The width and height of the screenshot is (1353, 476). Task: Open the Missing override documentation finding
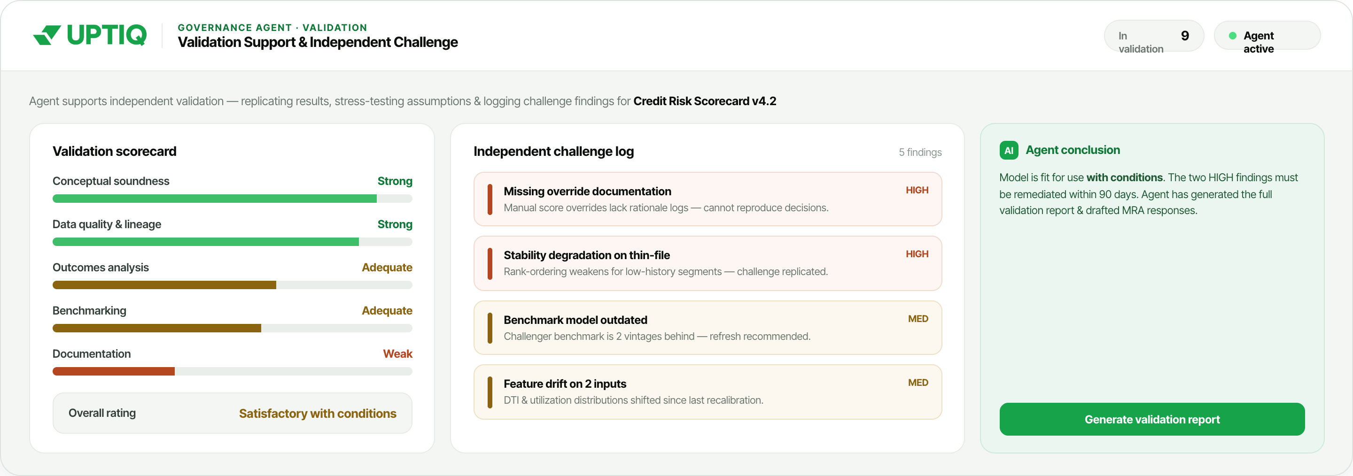[708, 200]
